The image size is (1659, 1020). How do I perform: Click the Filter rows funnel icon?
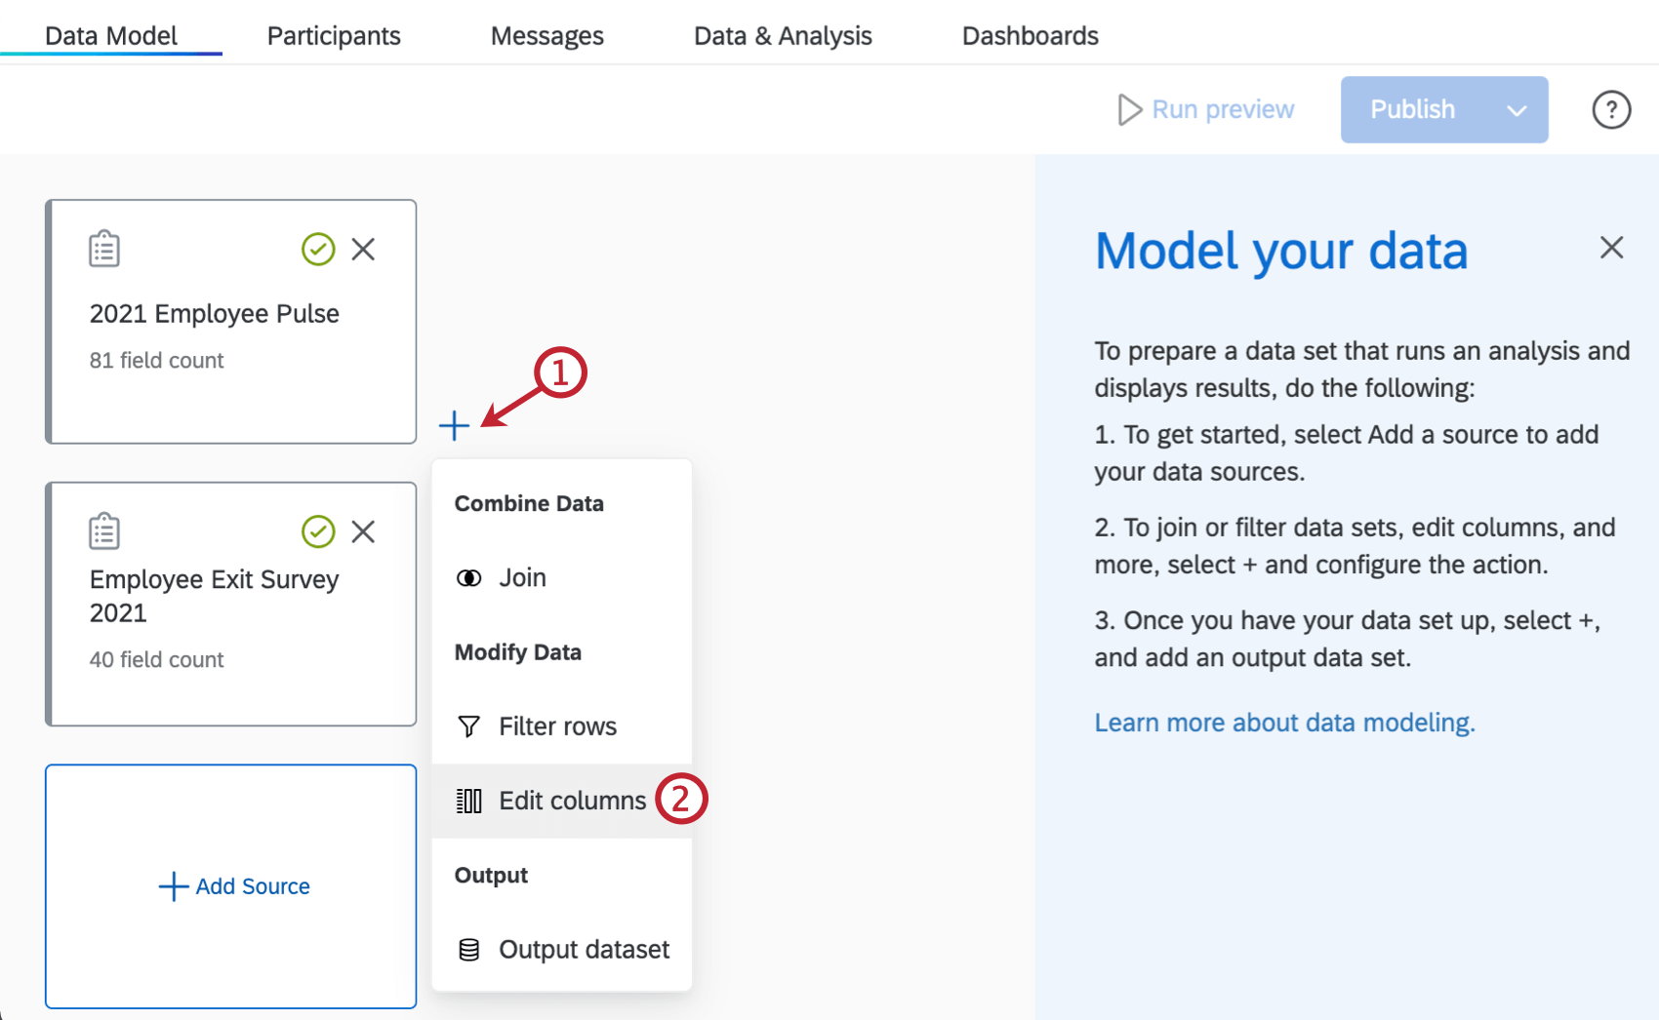coord(469,726)
